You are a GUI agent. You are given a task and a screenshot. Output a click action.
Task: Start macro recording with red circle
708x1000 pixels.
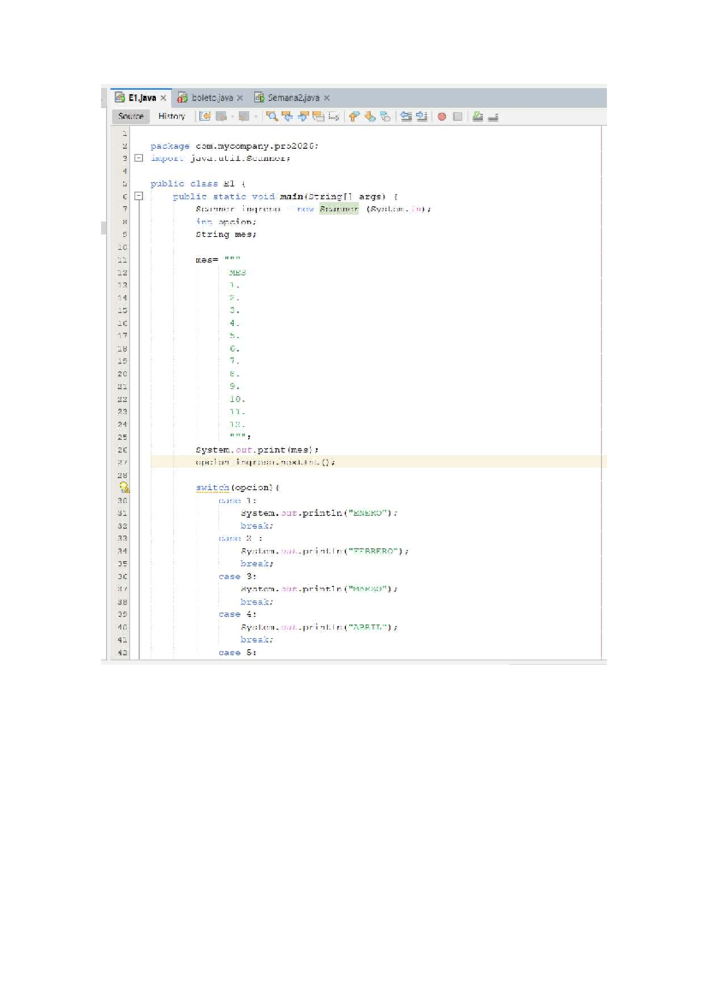[x=442, y=116]
